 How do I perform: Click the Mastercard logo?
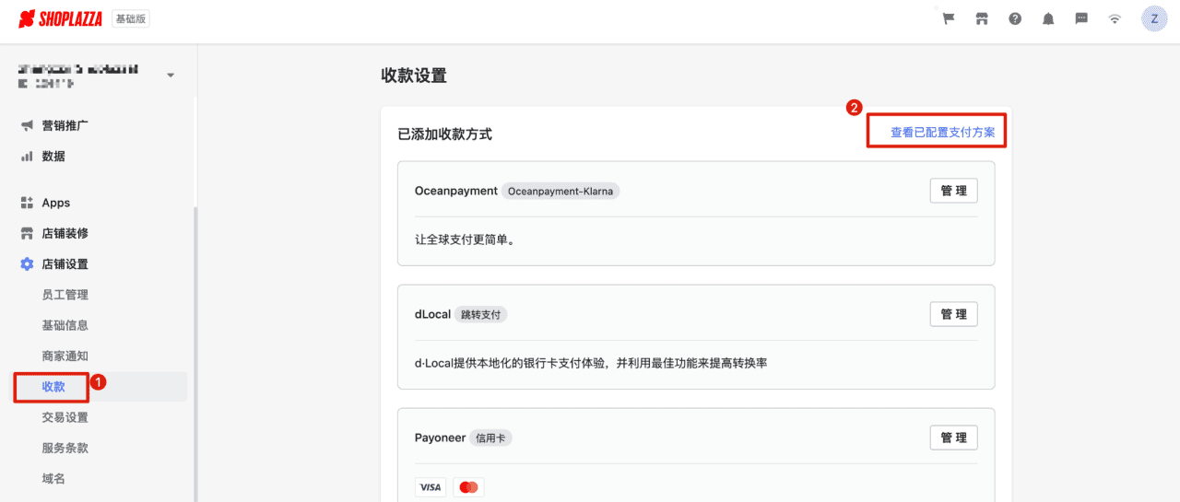tap(468, 487)
